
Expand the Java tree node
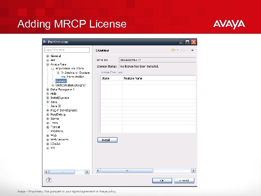tap(47, 102)
